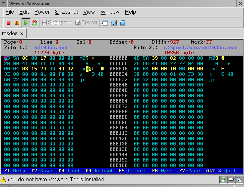The image size is (244, 187).
Task: Click the Page:0 indicator
Action: [x=13, y=42]
